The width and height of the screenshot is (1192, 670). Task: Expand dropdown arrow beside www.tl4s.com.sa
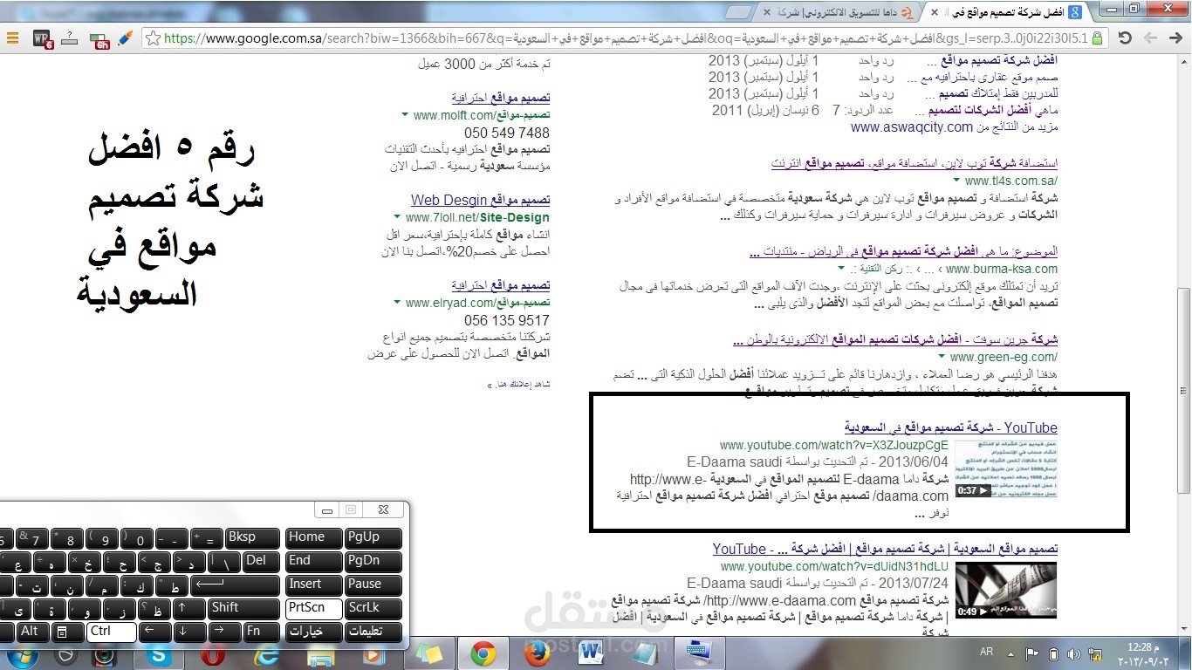click(957, 181)
